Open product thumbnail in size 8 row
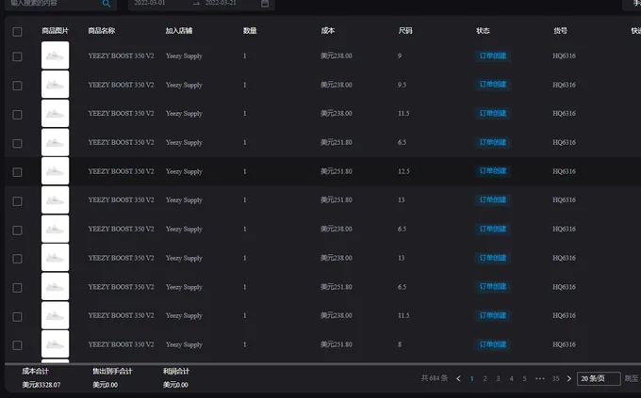This screenshot has width=641, height=398. point(56,344)
